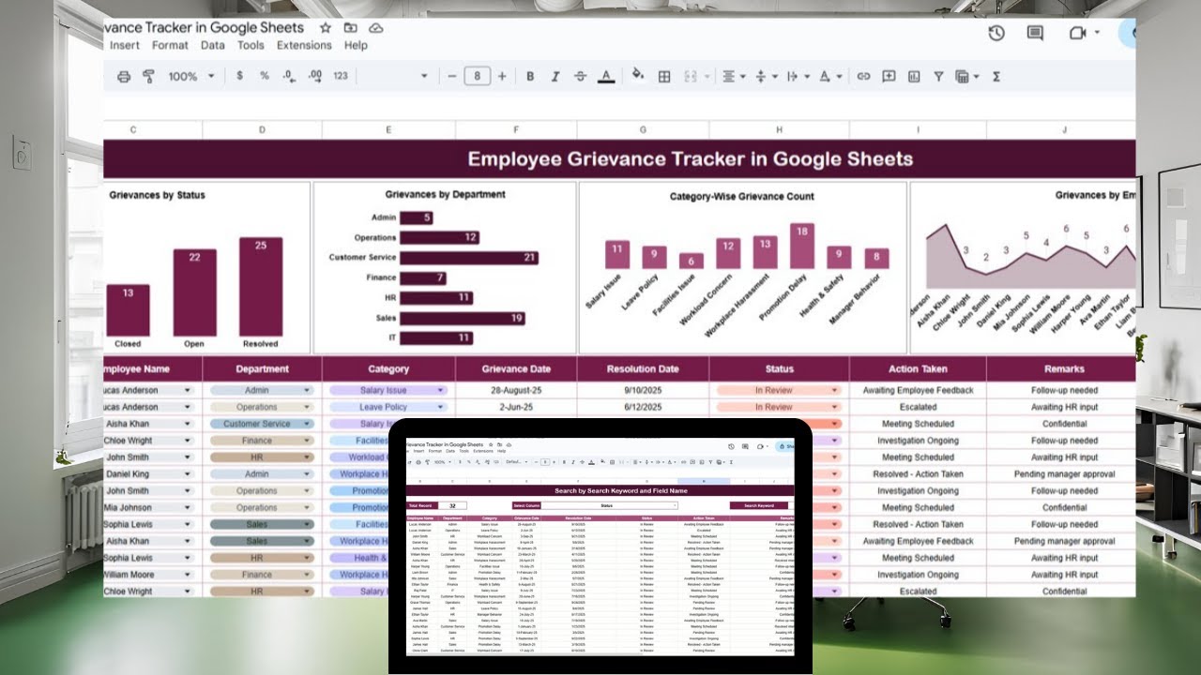Open the Extensions menu
This screenshot has width=1201, height=675.
coord(304,45)
